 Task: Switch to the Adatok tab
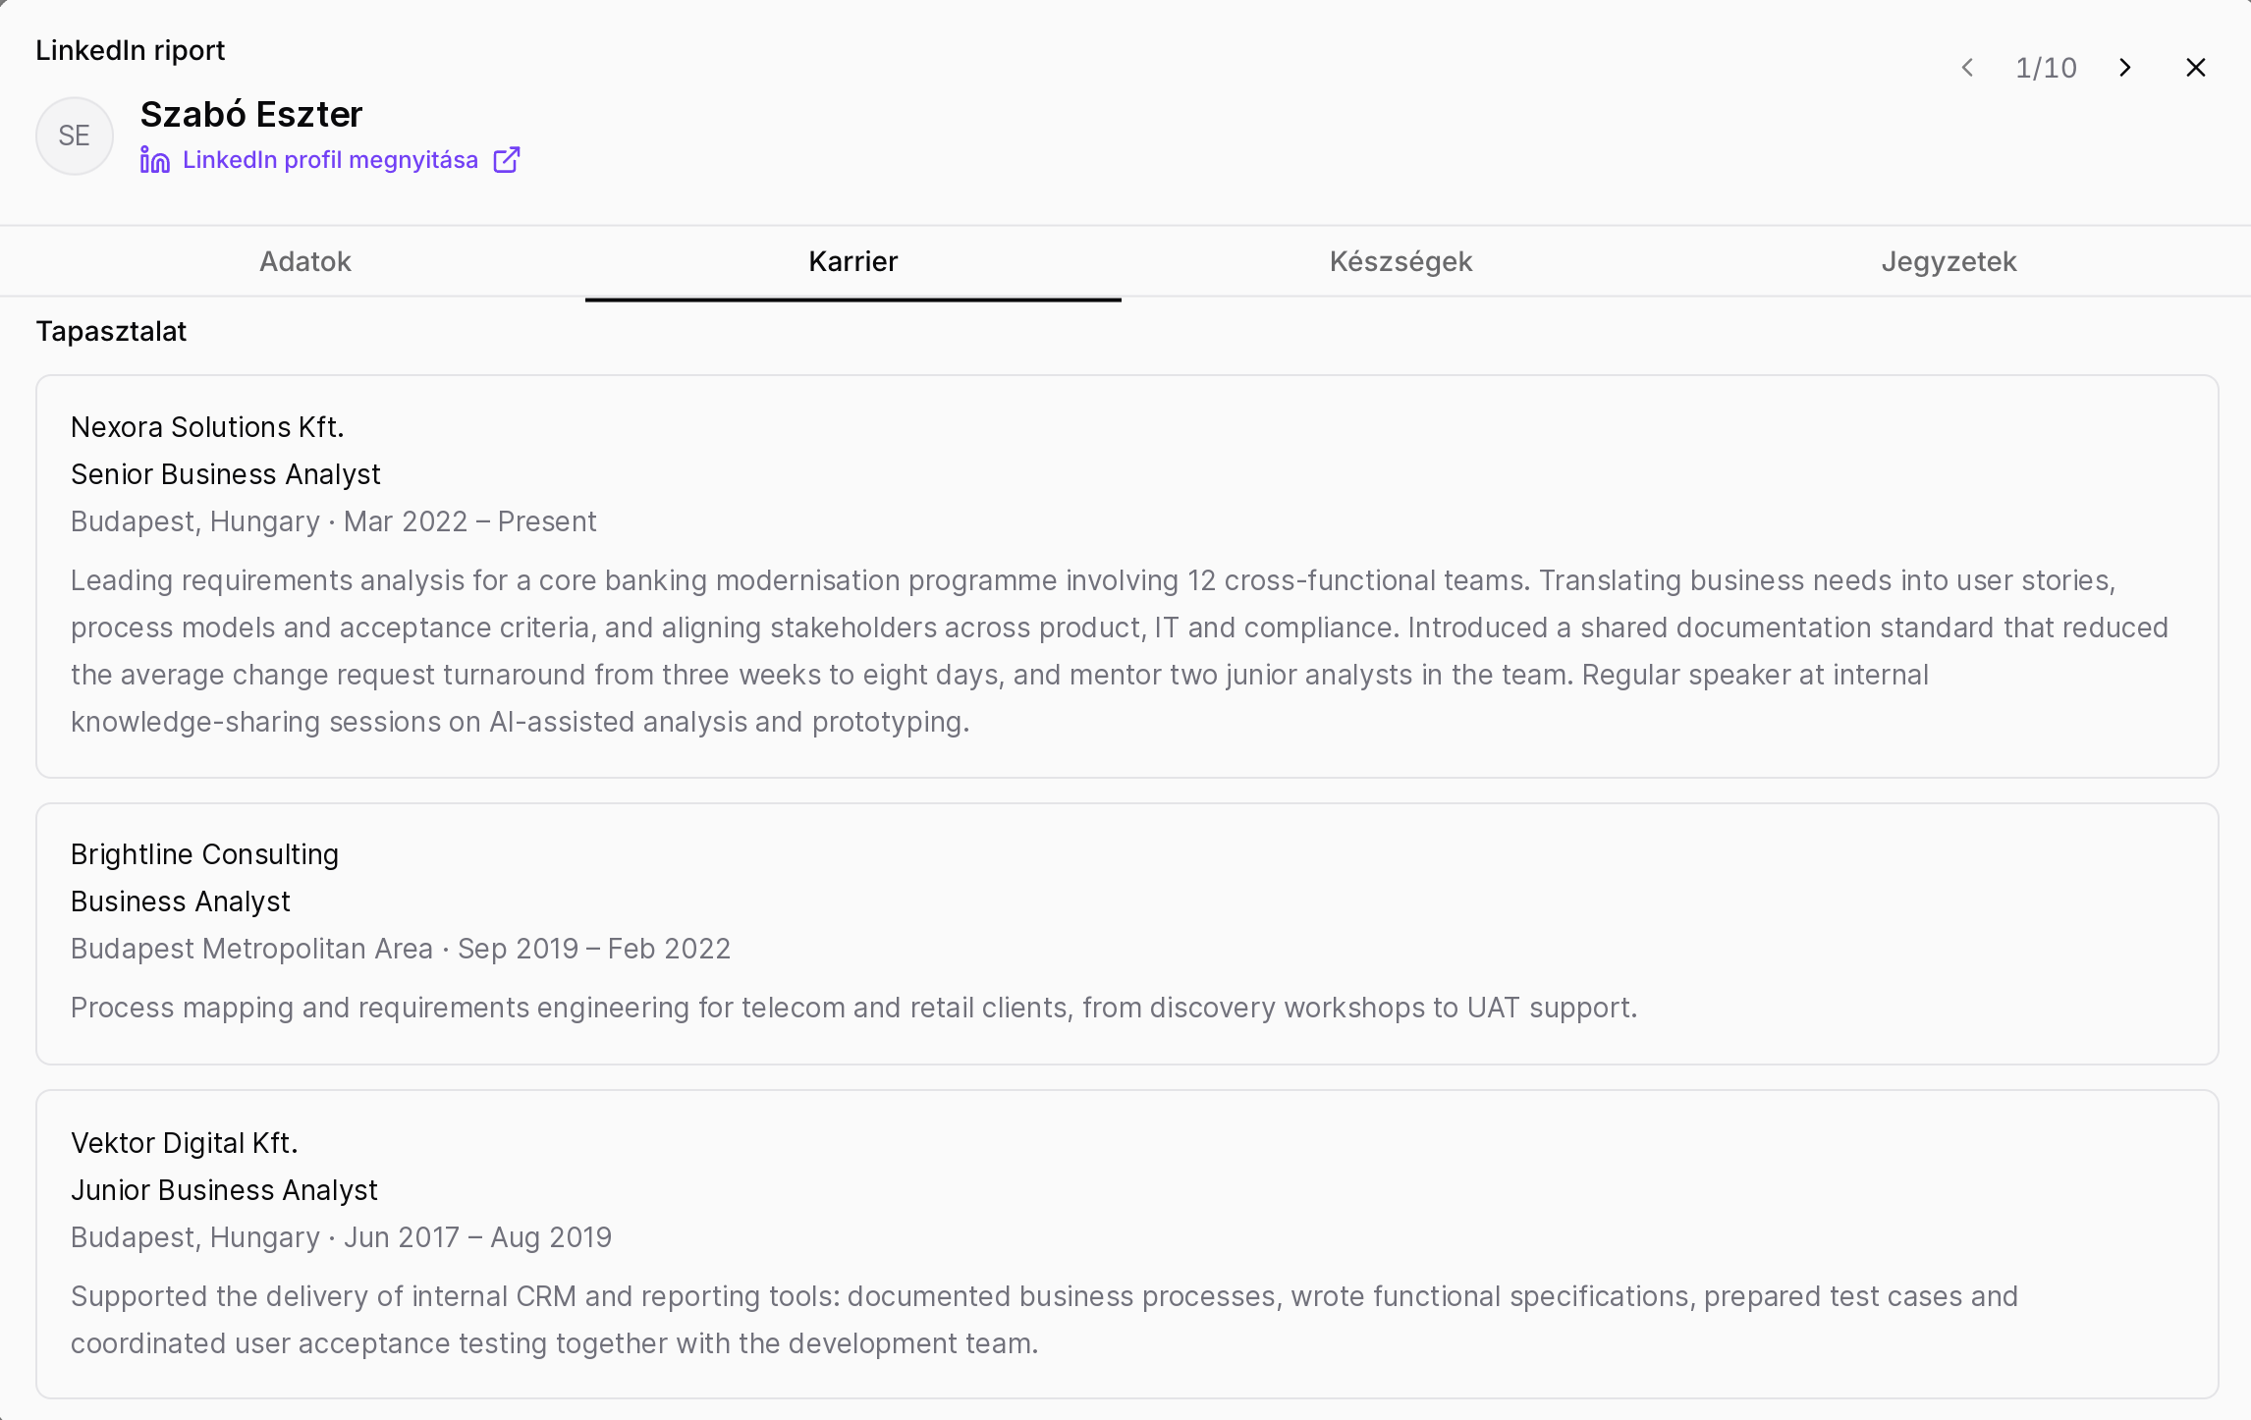[x=305, y=261]
